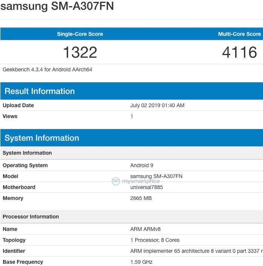Click the Result Information section header
The height and width of the screenshot is (266, 263).
(x=131, y=91)
